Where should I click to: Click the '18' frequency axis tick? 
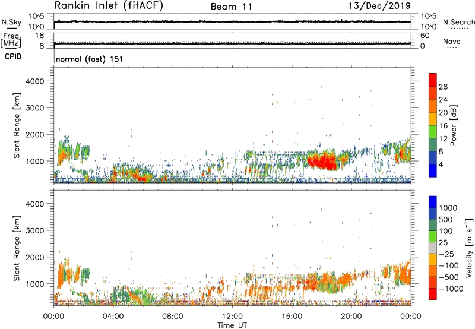pyautogui.click(x=40, y=36)
